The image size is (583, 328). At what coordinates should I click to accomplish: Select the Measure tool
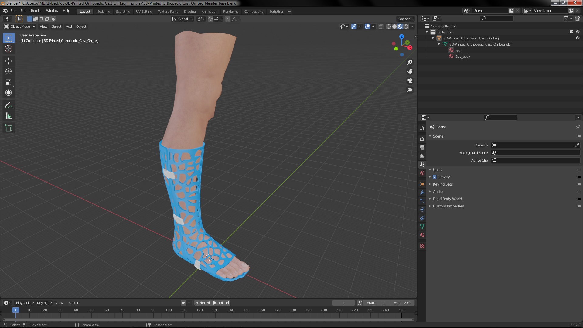(x=9, y=116)
